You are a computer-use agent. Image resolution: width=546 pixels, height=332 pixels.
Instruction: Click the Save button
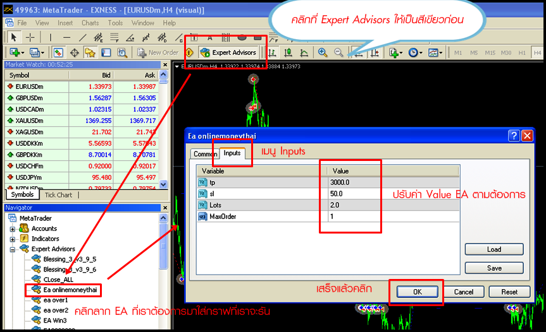494,268
